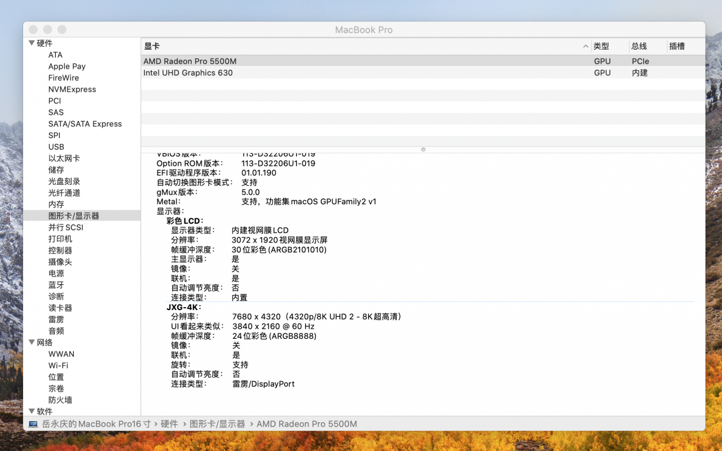Select ATA in the sidebar

(55, 55)
